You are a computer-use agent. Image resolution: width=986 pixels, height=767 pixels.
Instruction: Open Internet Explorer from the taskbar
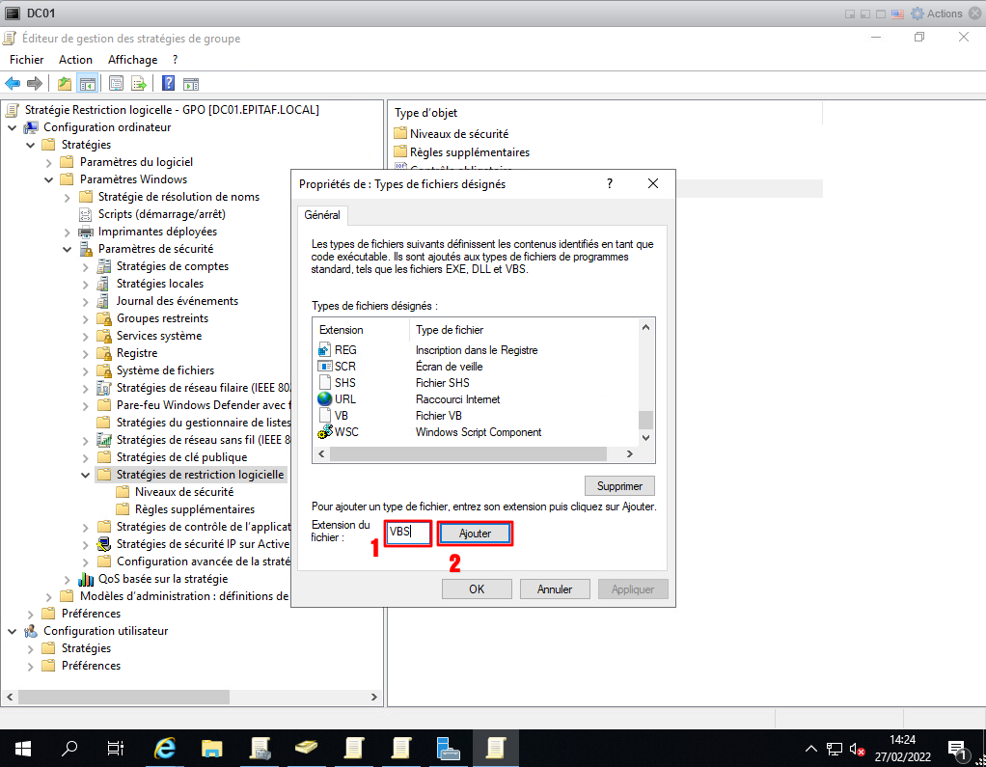coord(166,748)
